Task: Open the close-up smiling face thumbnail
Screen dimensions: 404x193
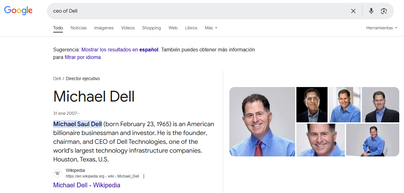Action: tap(321, 140)
